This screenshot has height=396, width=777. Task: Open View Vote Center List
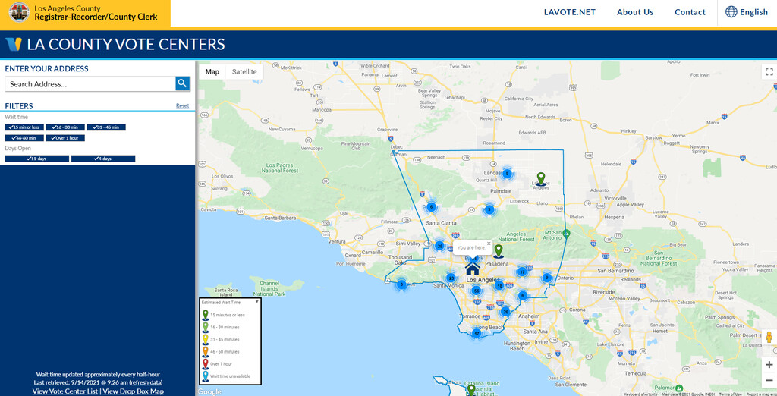tap(65, 391)
